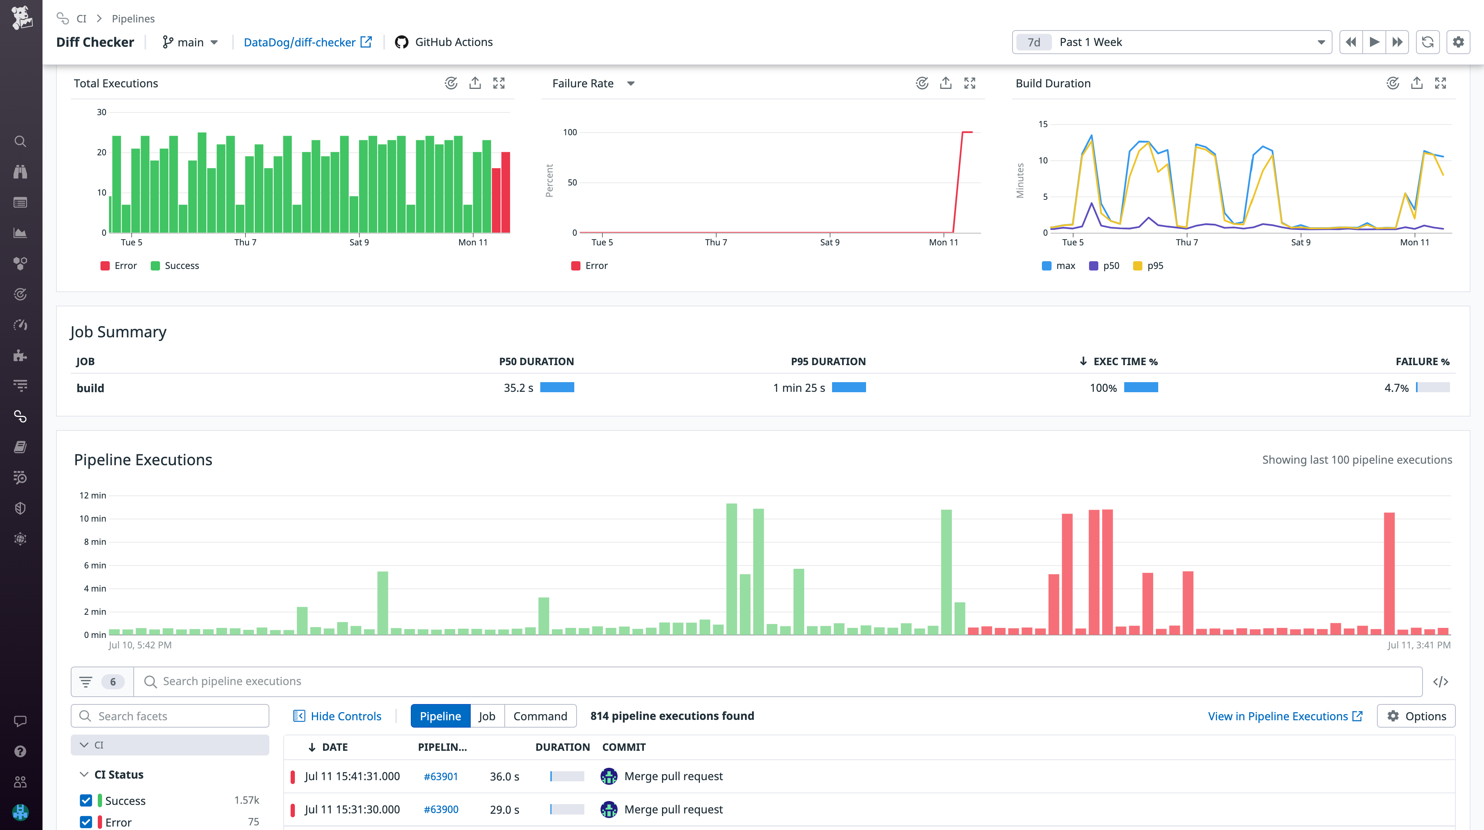Open the APM gauge icon in the sidebar
Image resolution: width=1484 pixels, height=830 pixels.
21,324
